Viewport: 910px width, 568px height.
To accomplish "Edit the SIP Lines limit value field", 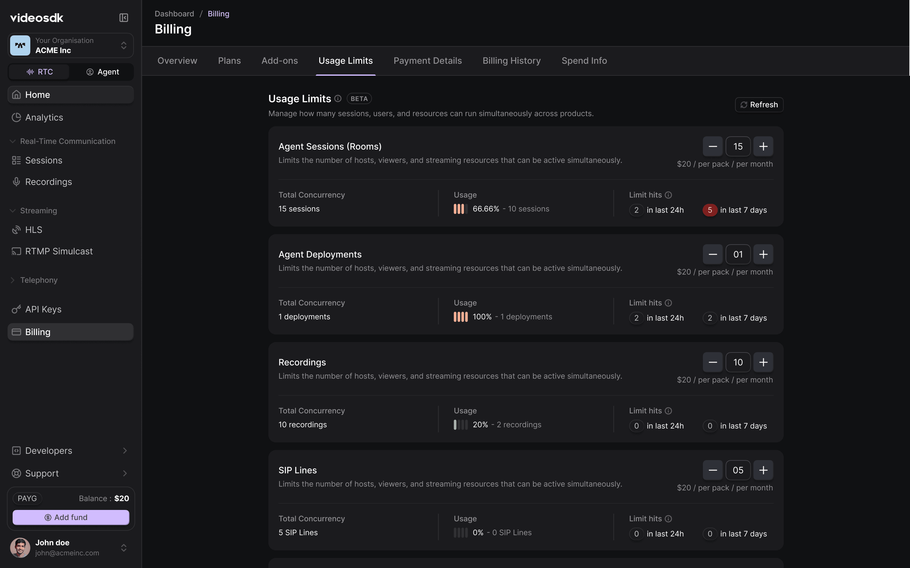I will click(x=738, y=470).
